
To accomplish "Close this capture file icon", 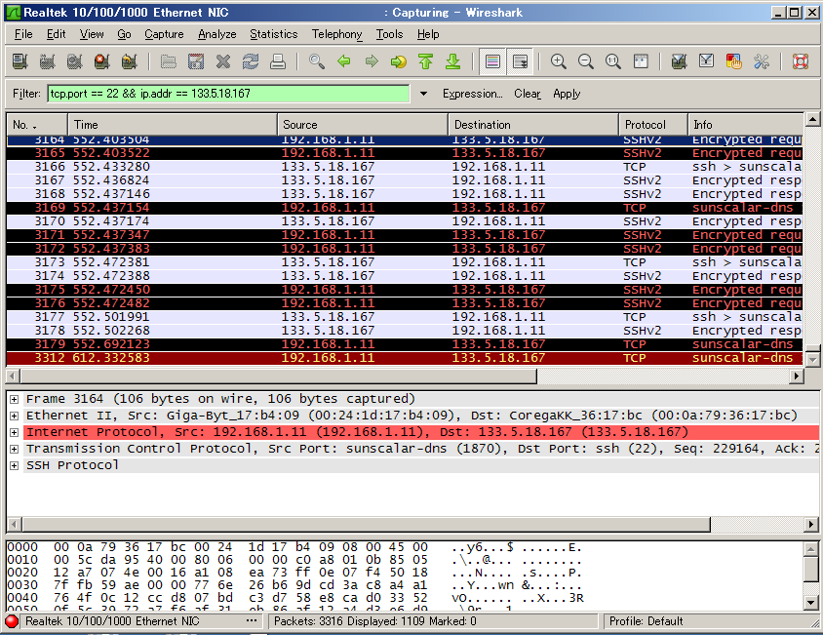I will 223,61.
